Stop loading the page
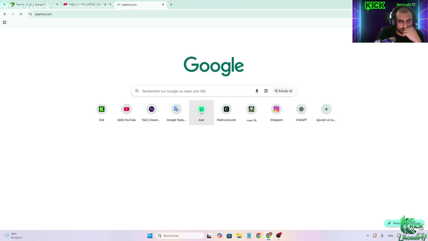428x241 pixels. pyautogui.click(x=21, y=14)
